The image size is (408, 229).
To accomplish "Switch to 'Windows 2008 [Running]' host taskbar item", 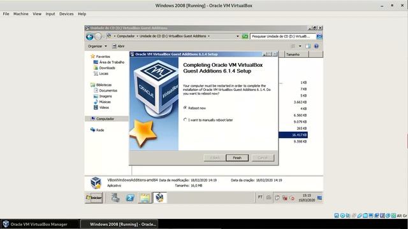I will [119, 224].
